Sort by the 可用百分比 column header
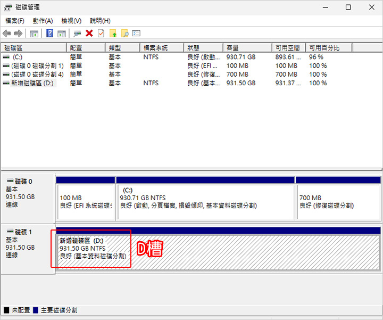The width and height of the screenshot is (383, 320). click(329, 48)
